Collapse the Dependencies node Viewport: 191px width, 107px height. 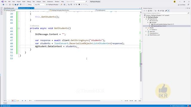pyautogui.click(x=146, y=19)
